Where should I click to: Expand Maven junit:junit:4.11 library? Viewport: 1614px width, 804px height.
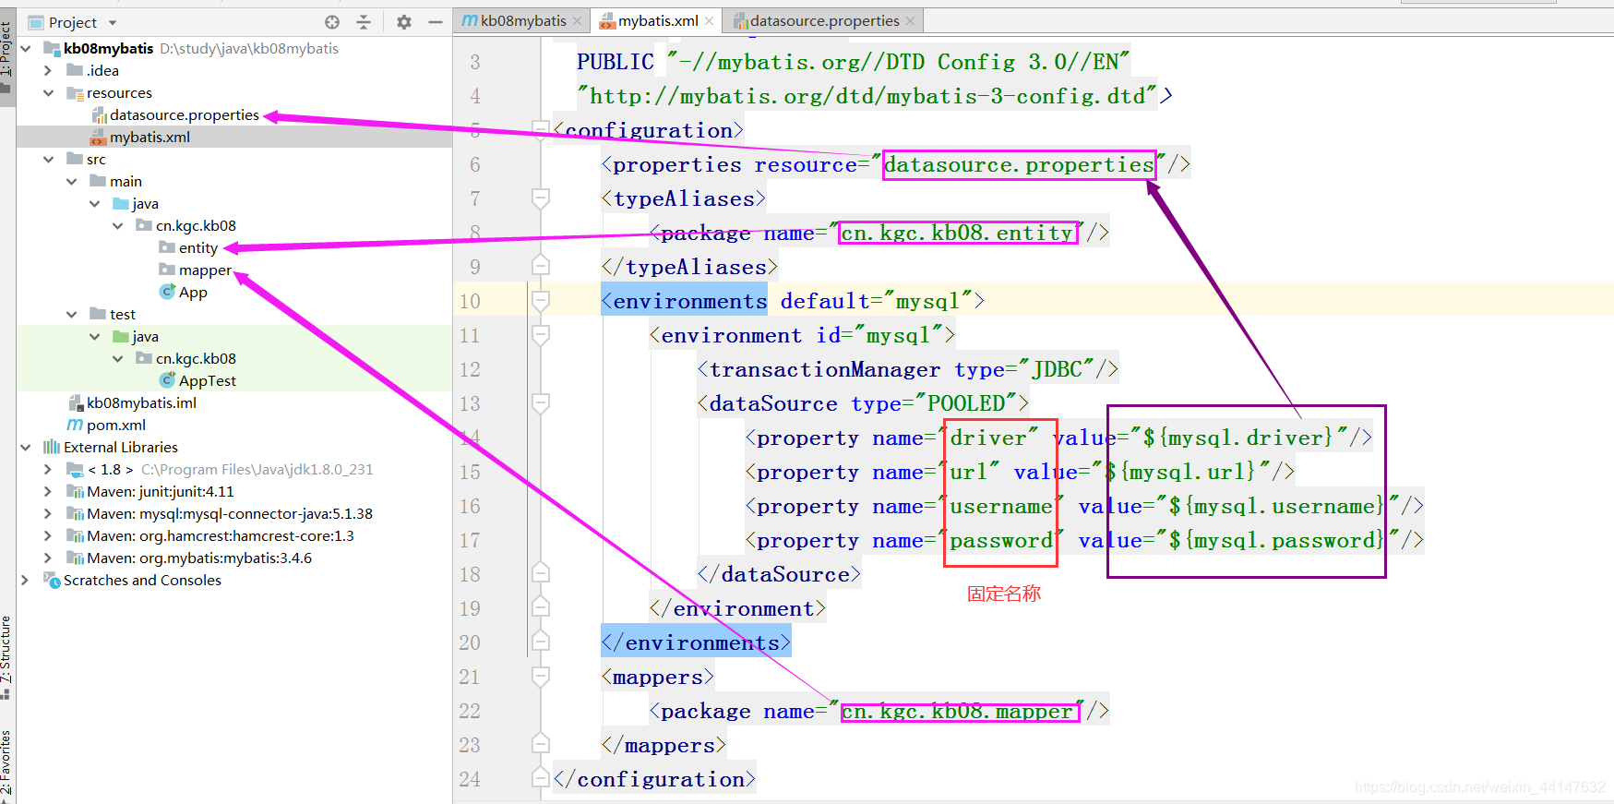(48, 491)
